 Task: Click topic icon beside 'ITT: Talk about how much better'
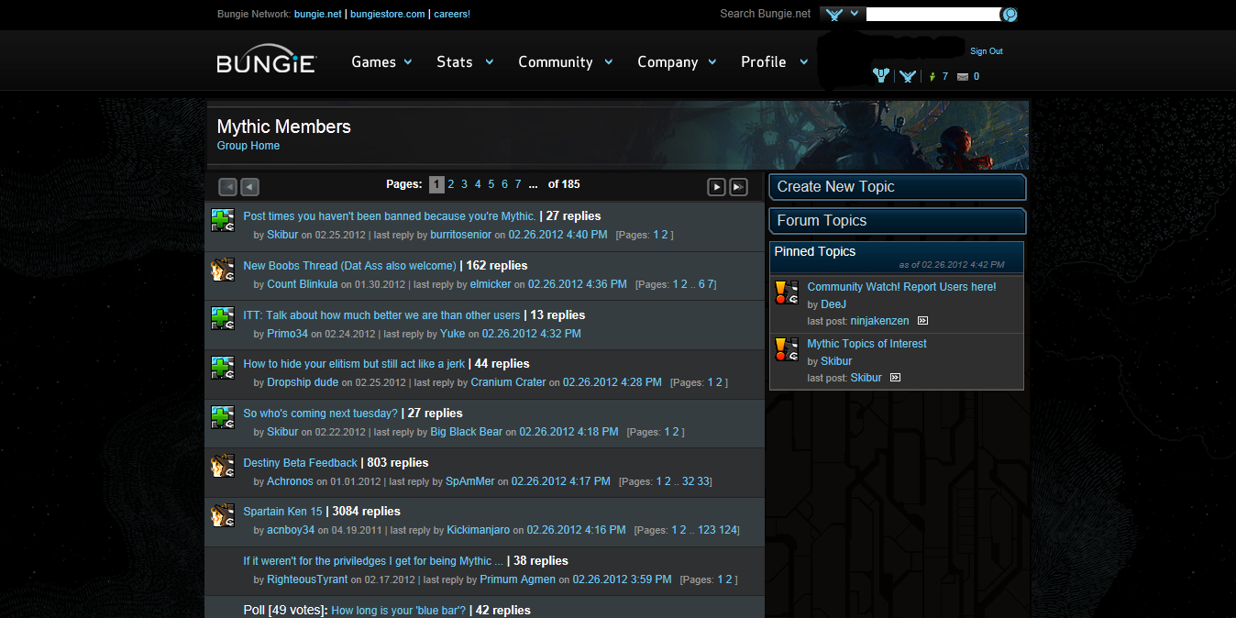pos(223,318)
